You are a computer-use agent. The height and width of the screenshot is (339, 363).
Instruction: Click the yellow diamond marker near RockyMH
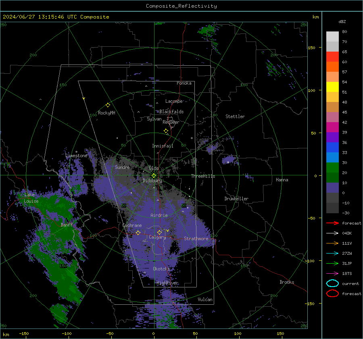click(x=108, y=105)
